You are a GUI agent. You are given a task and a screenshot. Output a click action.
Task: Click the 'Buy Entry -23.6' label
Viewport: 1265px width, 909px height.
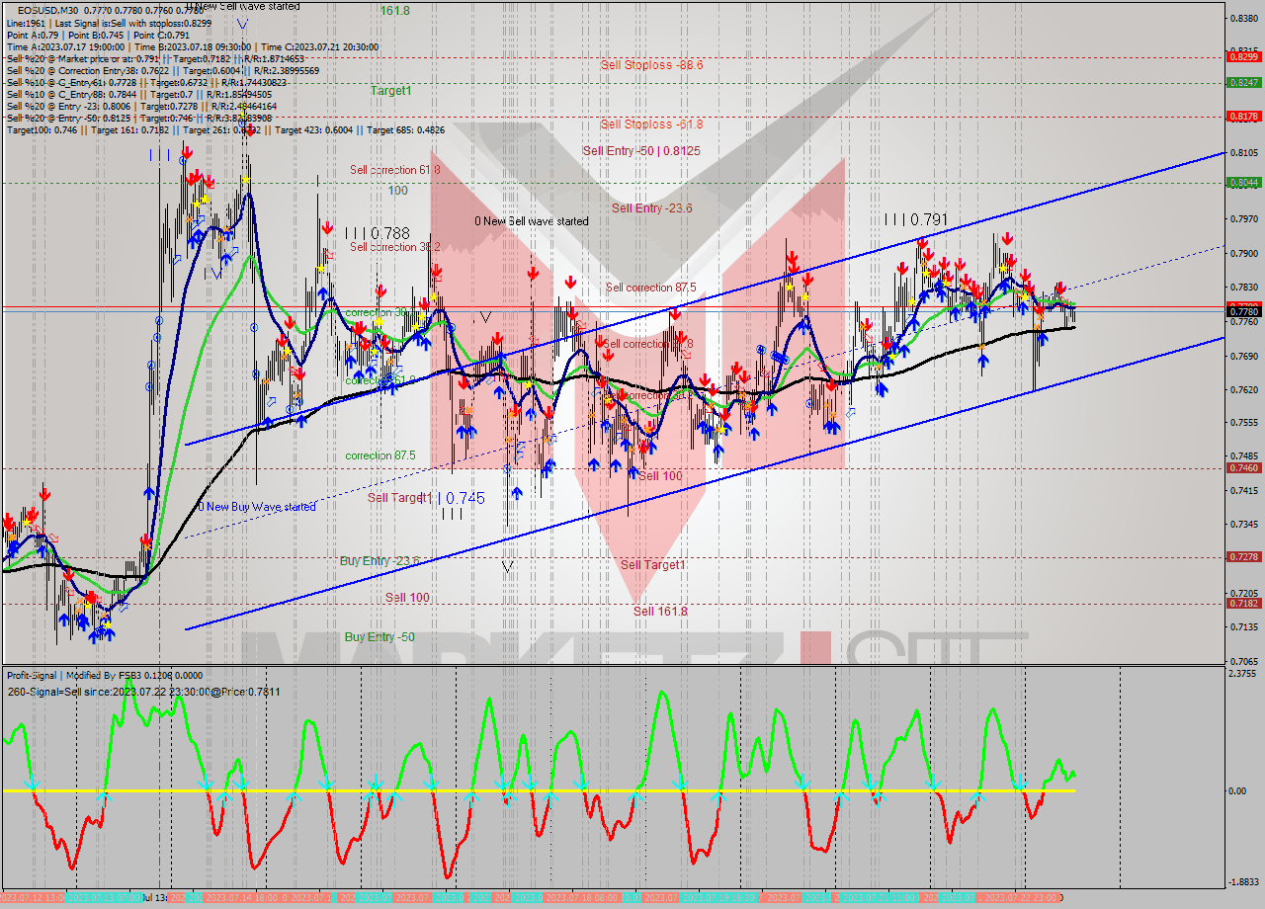pyautogui.click(x=380, y=560)
